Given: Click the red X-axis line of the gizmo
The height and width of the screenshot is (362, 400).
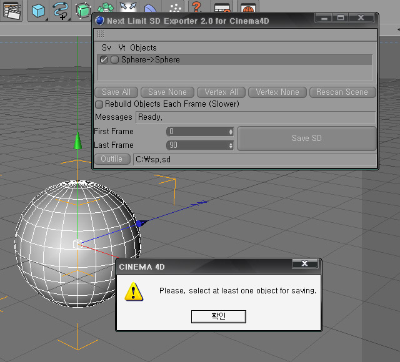Looking at the screenshot, I should tap(99, 251).
